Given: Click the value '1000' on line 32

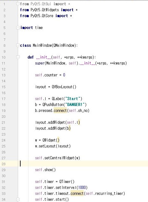Looking at the screenshot, I should click(82, 188).
